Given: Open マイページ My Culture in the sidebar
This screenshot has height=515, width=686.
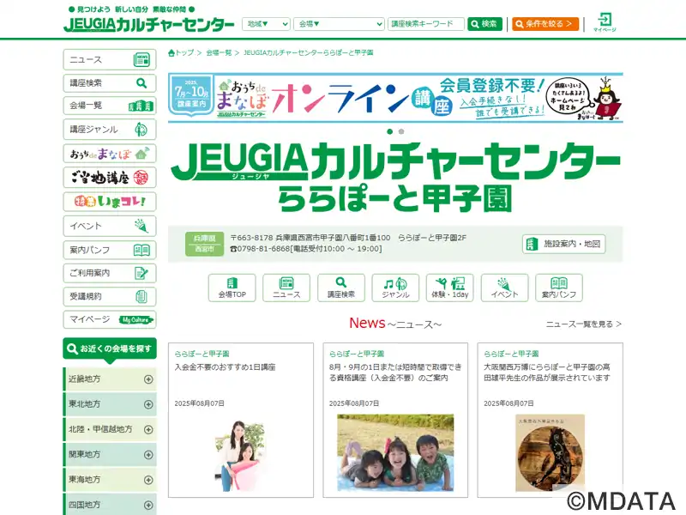Looking at the screenshot, I should click(110, 319).
